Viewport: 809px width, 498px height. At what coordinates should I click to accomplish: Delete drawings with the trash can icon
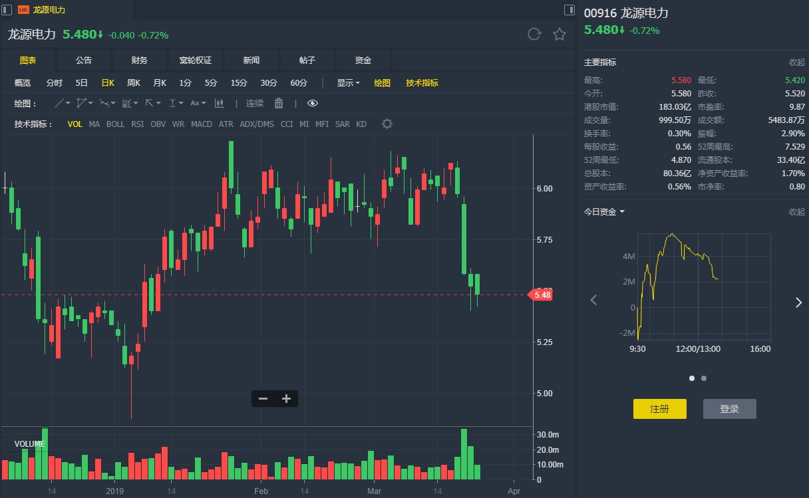coord(279,103)
